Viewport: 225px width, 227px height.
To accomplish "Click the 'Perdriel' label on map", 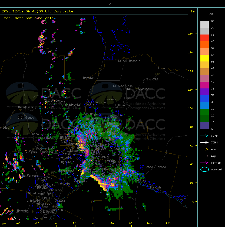I will 66,157.
